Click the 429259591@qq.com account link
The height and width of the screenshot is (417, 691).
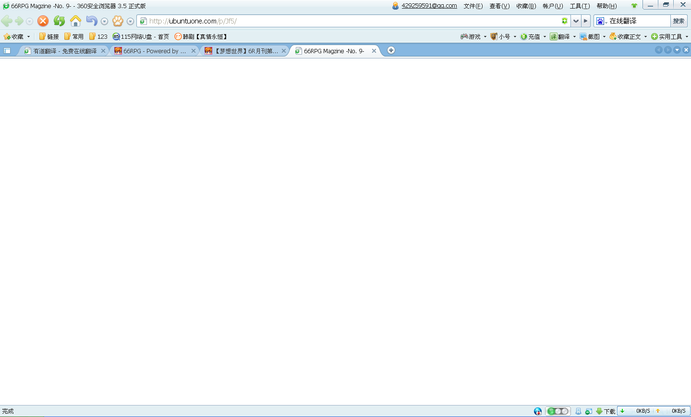tap(429, 6)
